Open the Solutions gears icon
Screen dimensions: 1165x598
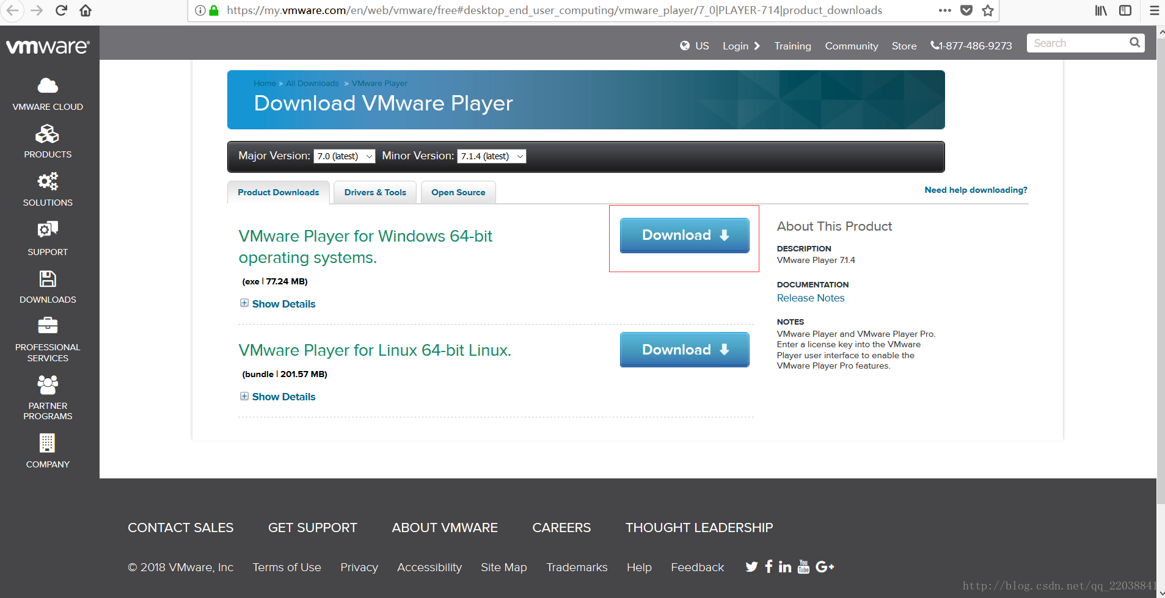(48, 181)
